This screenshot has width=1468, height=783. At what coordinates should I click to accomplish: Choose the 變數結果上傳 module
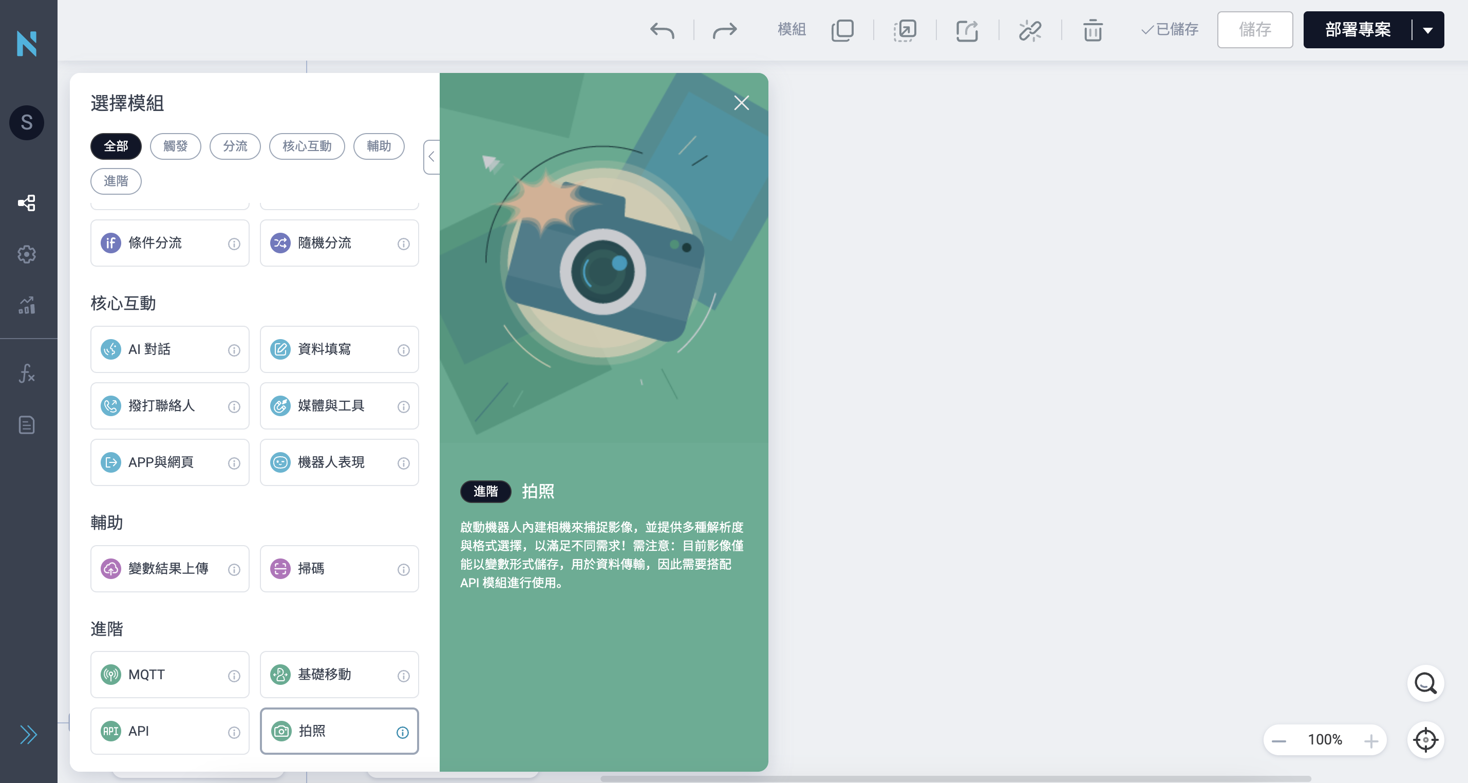point(170,569)
